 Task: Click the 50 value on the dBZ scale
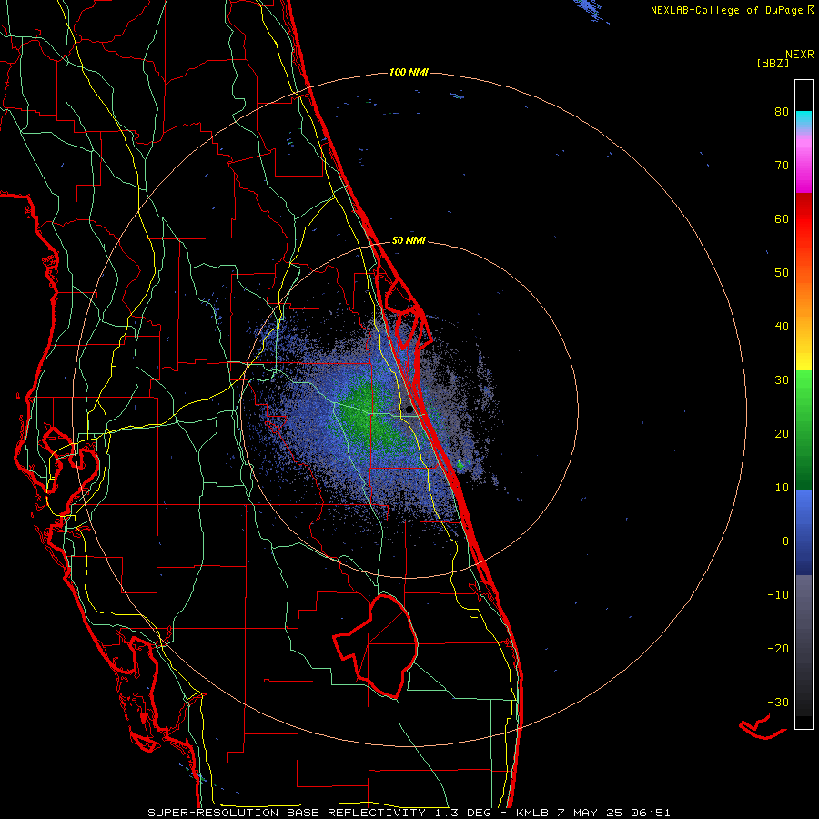[782, 273]
